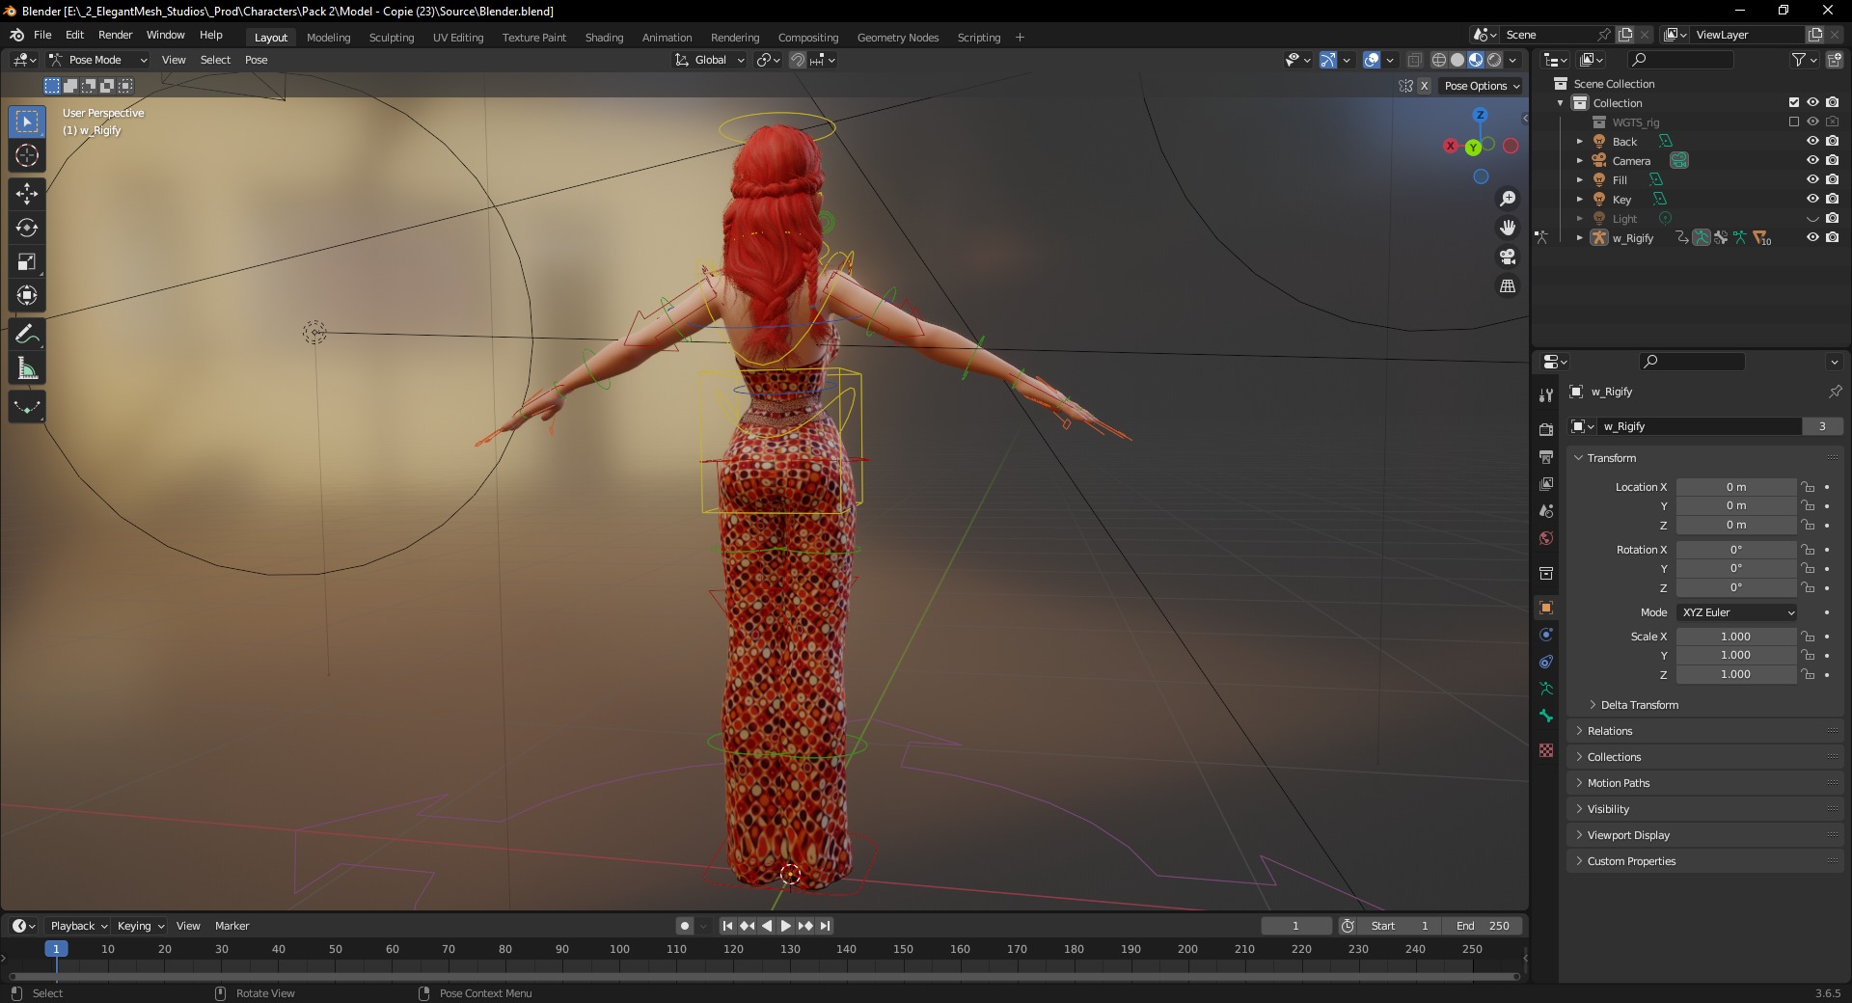Open the Texture properties tab
1852x1003 pixels.
coord(1546,750)
